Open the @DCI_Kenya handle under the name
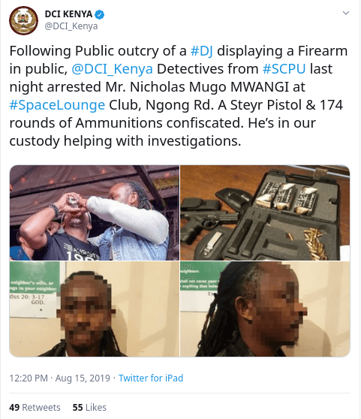Viewport: 361px width, 419px height. 71,26
